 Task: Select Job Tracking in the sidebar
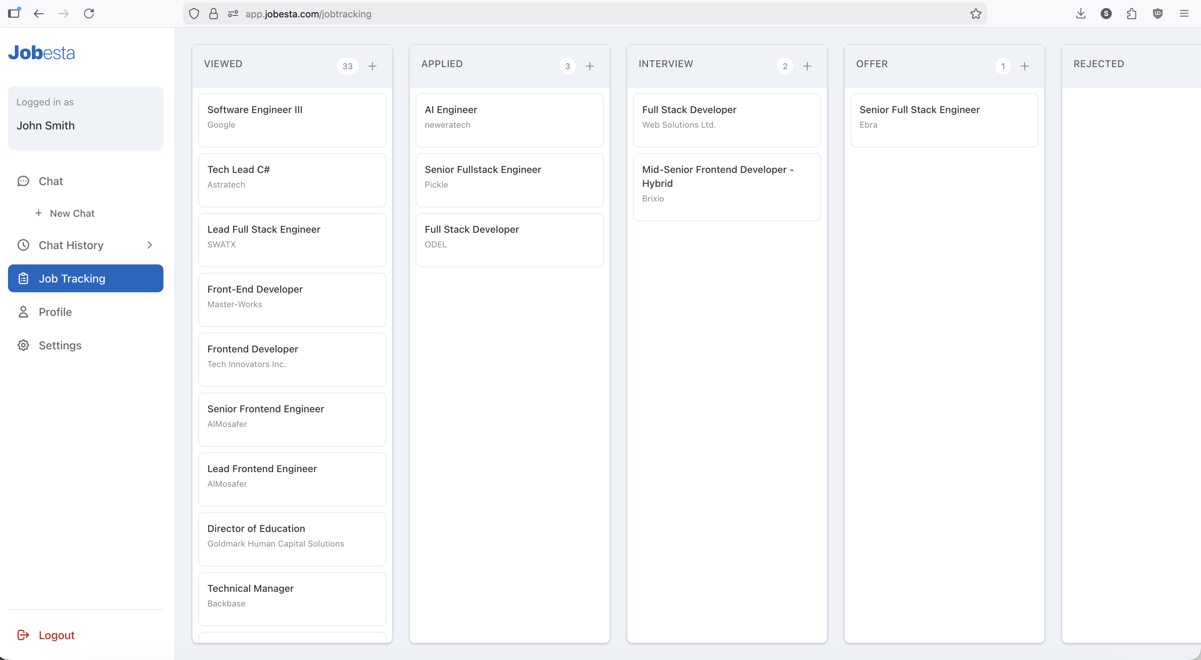tap(71, 278)
